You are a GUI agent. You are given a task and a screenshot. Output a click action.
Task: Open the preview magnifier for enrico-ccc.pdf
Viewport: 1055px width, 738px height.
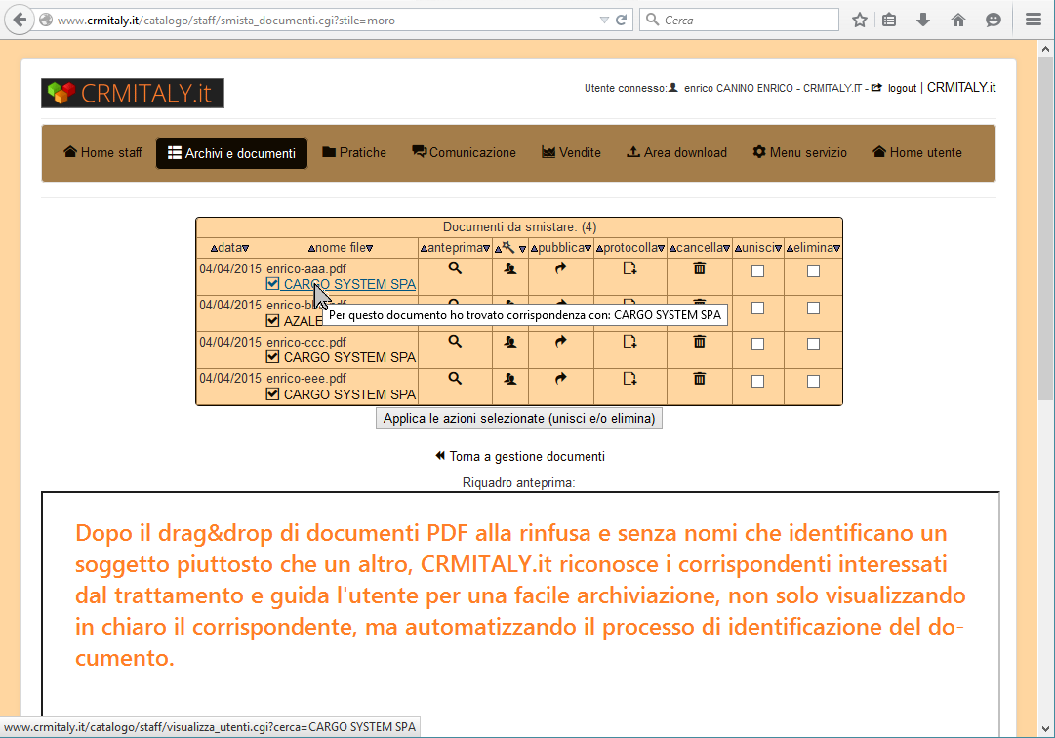[455, 342]
